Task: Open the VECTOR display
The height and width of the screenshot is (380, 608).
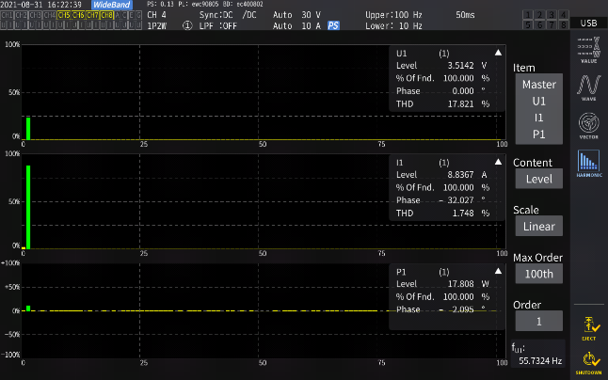Action: 588,126
